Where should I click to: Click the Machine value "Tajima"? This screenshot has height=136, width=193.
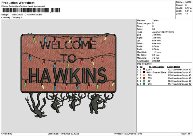(155, 21)
